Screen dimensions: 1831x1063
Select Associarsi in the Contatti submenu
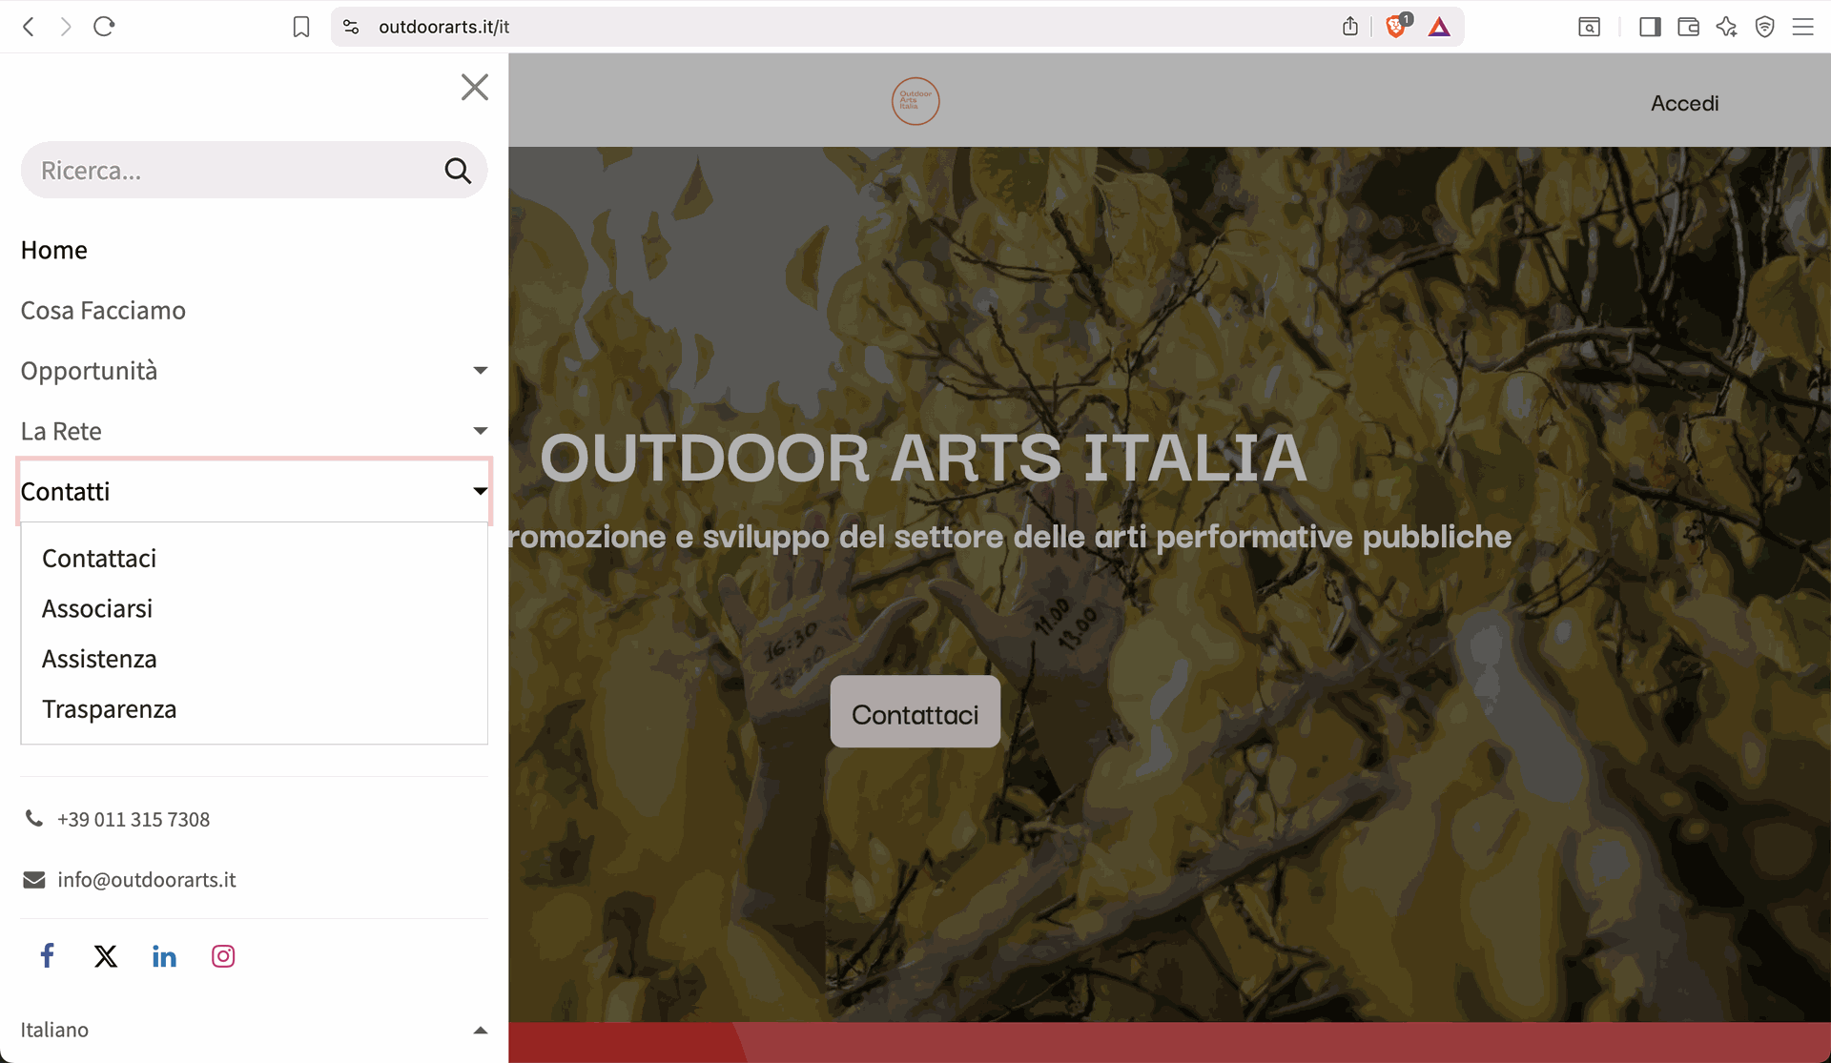coord(97,608)
